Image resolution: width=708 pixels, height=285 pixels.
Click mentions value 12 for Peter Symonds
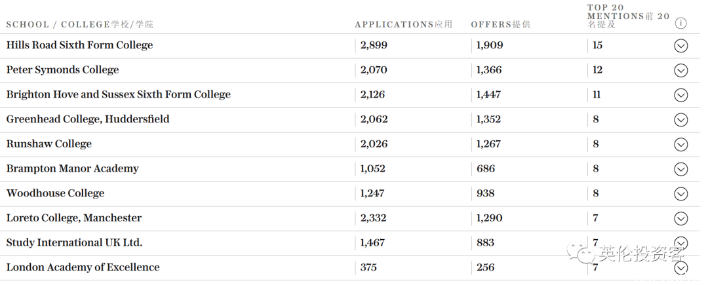click(597, 70)
